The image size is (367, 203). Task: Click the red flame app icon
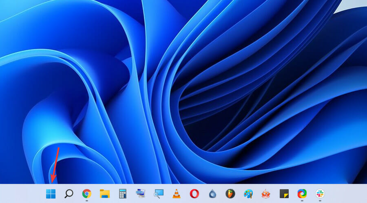coord(266,194)
